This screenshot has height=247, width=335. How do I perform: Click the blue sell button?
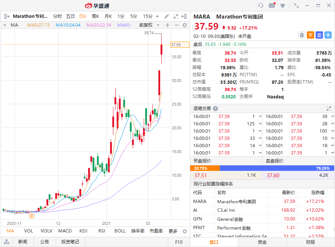click(319, 35)
